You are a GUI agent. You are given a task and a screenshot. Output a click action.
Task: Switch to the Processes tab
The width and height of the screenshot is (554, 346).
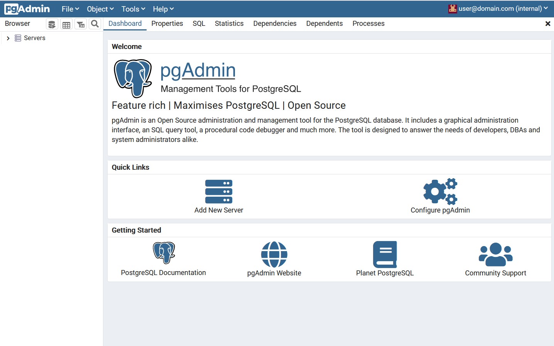click(x=368, y=24)
